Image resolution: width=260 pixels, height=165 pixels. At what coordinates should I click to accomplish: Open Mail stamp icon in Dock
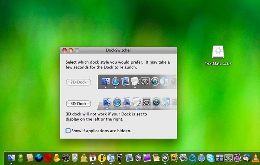pos(129,158)
